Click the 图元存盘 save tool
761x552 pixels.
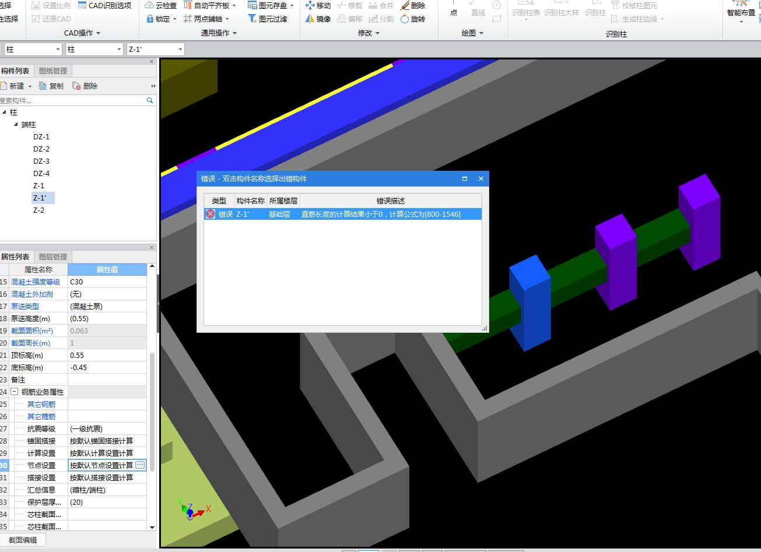pyautogui.click(x=271, y=5)
